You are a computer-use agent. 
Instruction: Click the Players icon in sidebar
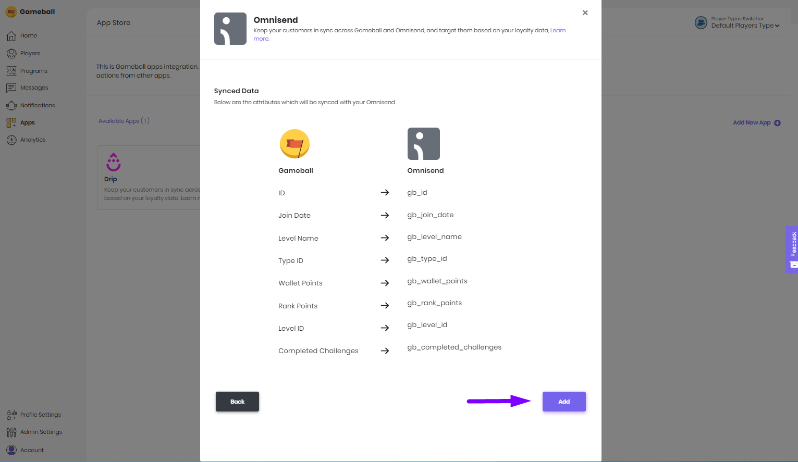[11, 53]
